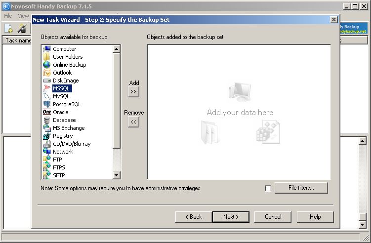Select PostgreSQL entry
Image resolution: width=371 pixels, height=243 pixels.
point(67,104)
